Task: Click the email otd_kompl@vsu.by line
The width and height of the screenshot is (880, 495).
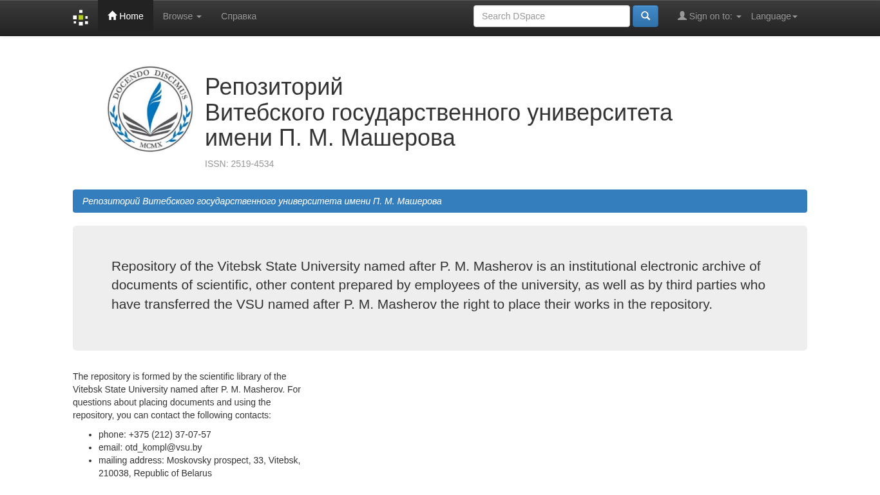Action: click(150, 447)
